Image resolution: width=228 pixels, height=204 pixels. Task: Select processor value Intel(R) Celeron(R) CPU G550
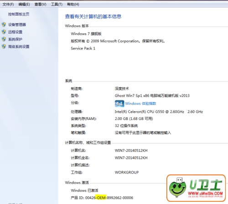click(x=159, y=112)
